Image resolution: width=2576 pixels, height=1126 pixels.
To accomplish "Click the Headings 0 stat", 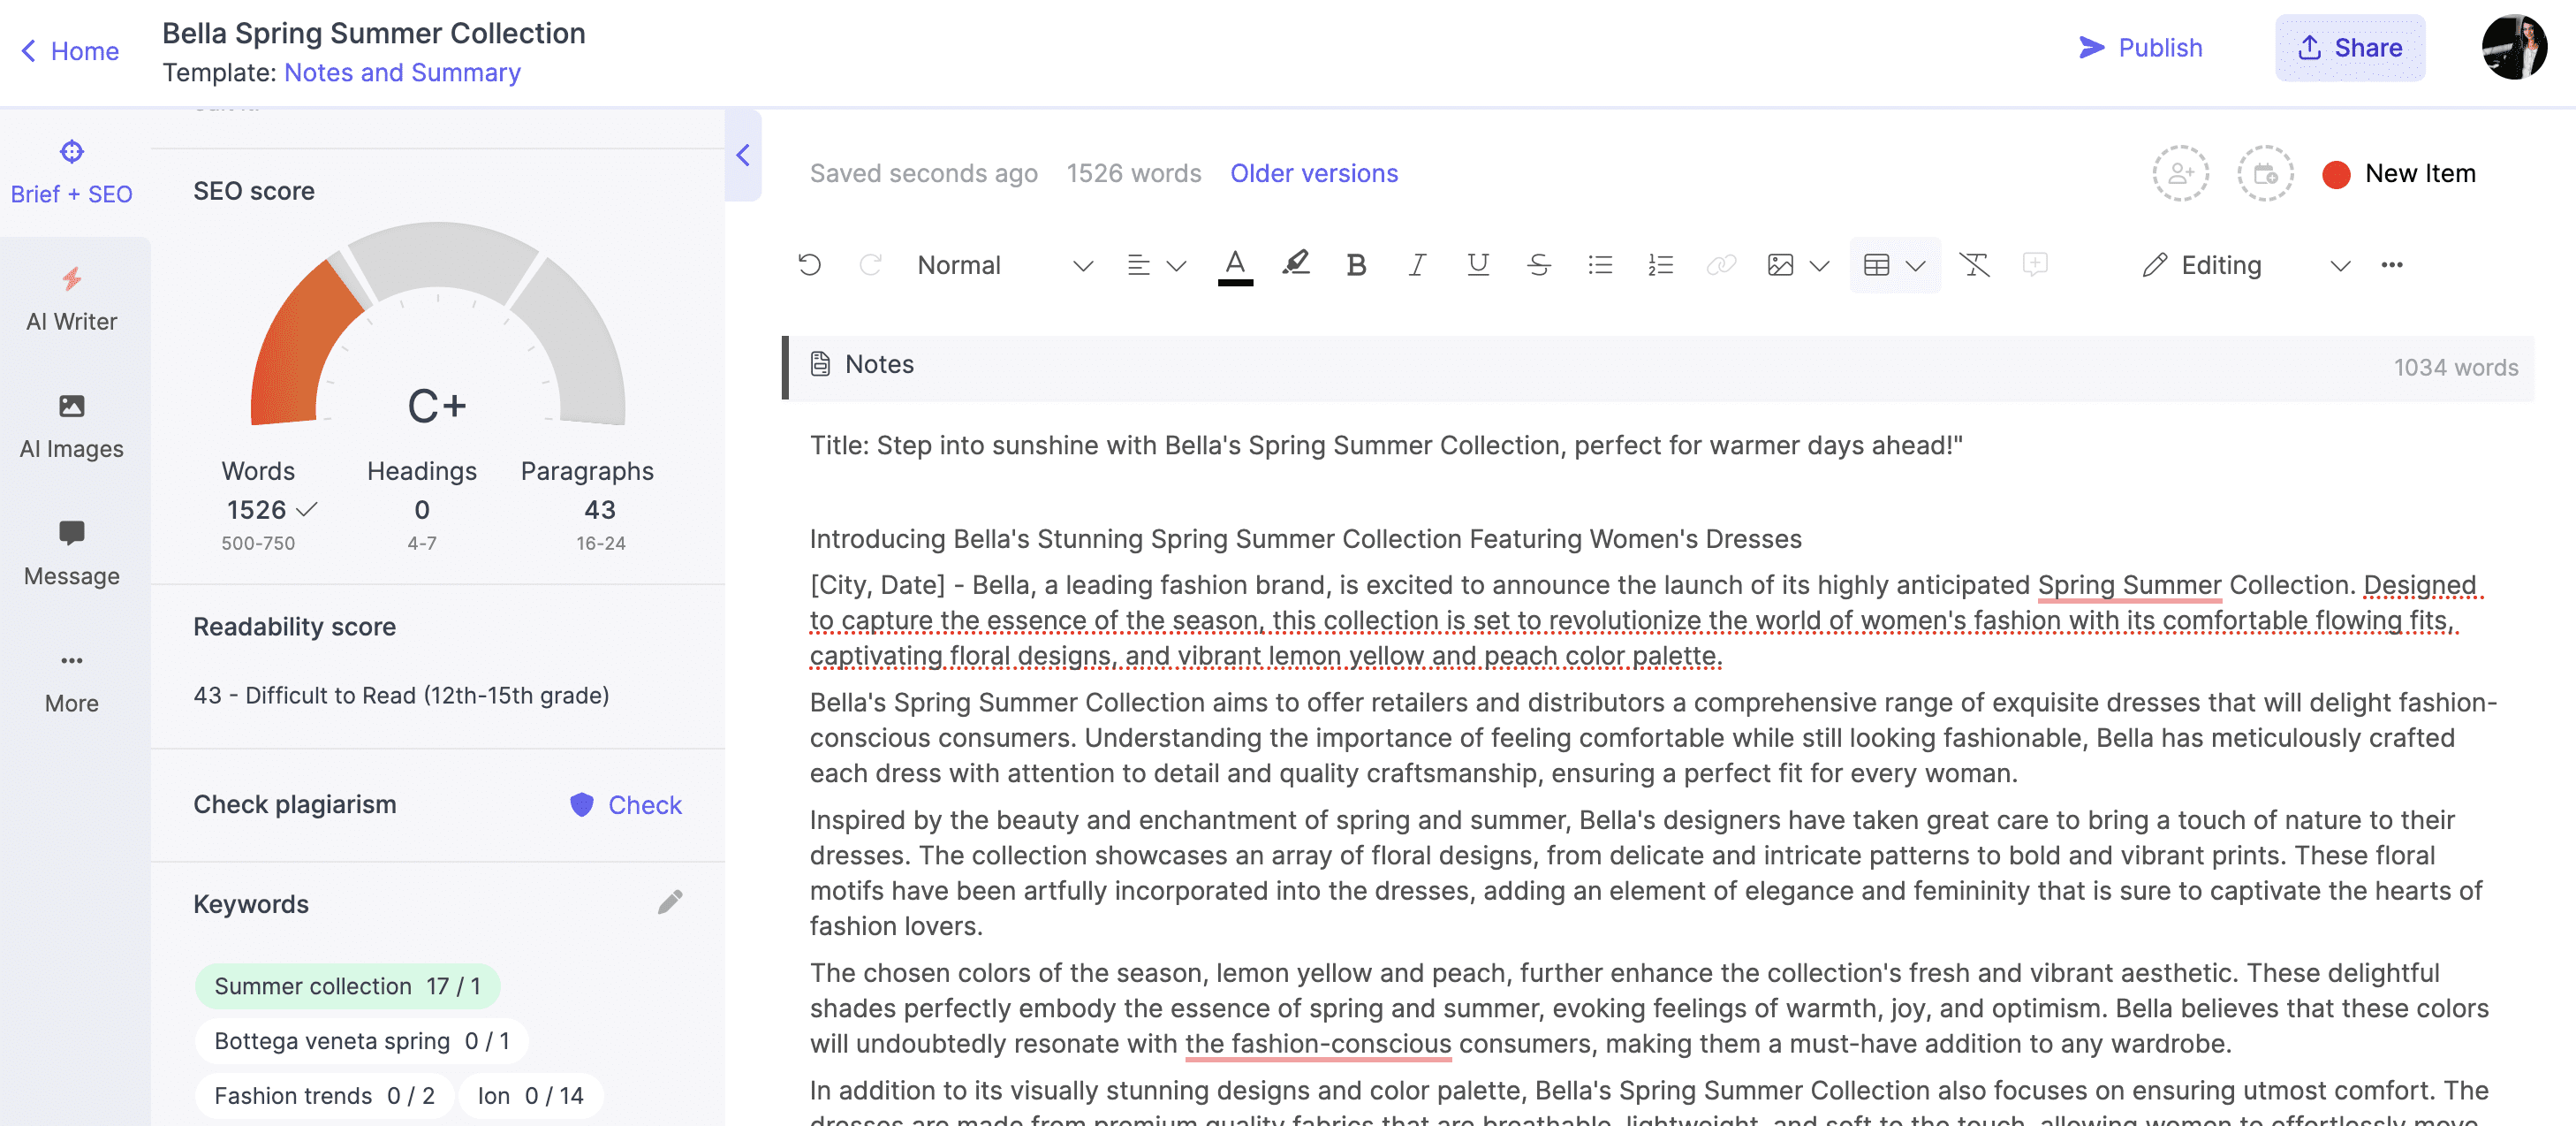I will 422,506.
